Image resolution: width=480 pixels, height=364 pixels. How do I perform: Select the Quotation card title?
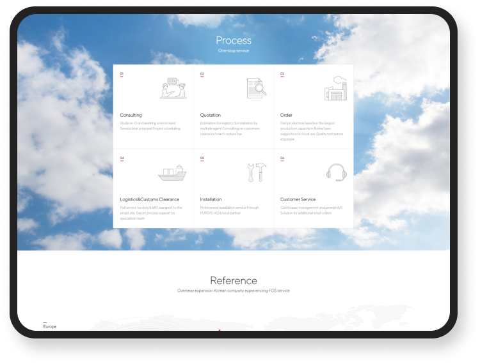(210, 116)
